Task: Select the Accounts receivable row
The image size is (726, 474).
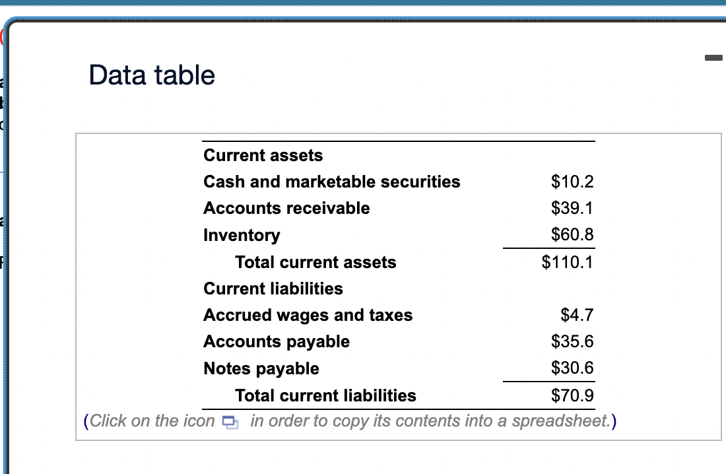Action: (286, 208)
